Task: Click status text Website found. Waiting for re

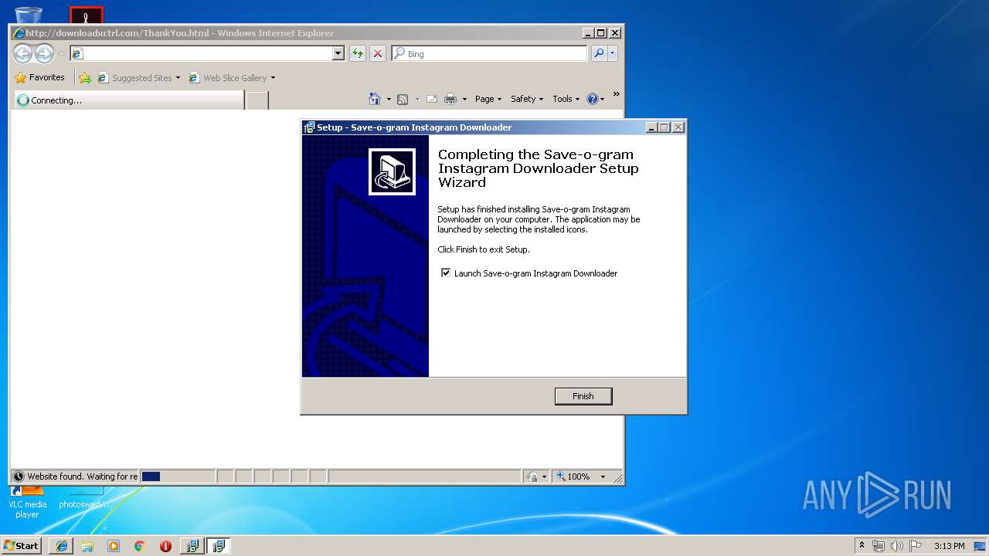Action: (x=83, y=476)
